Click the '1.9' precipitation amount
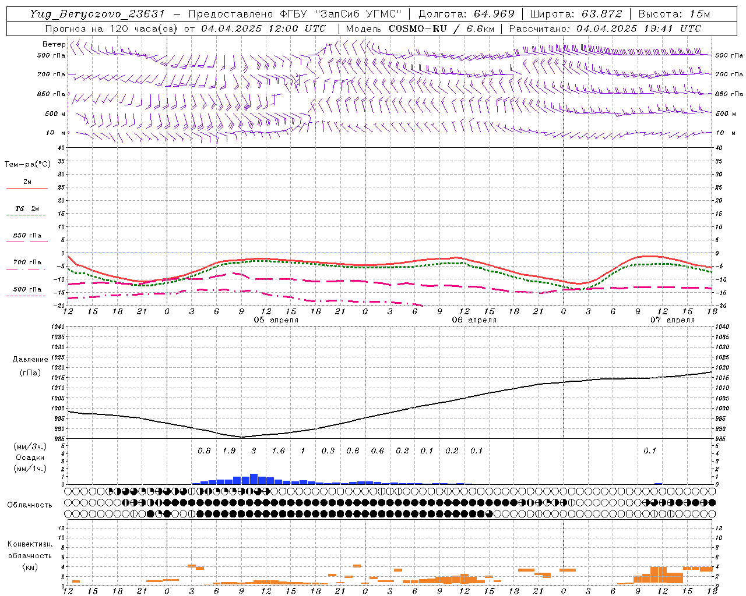The height and width of the screenshot is (596, 746). (229, 450)
